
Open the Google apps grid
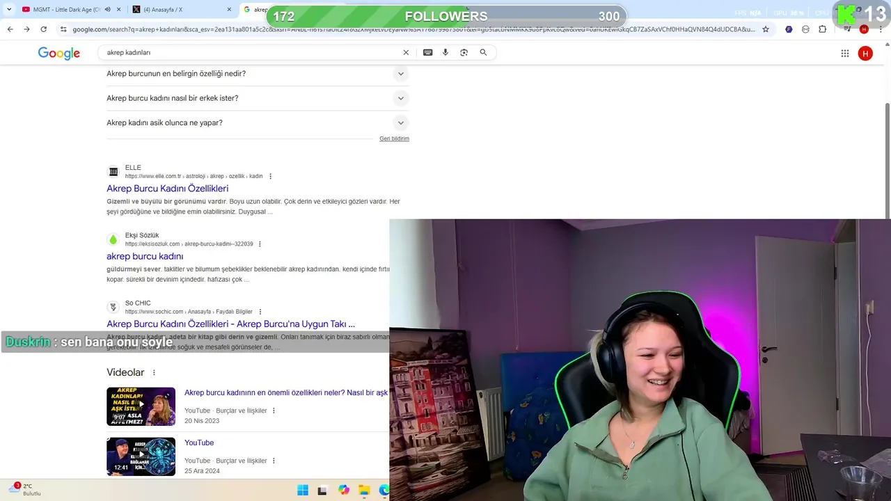[x=844, y=54]
